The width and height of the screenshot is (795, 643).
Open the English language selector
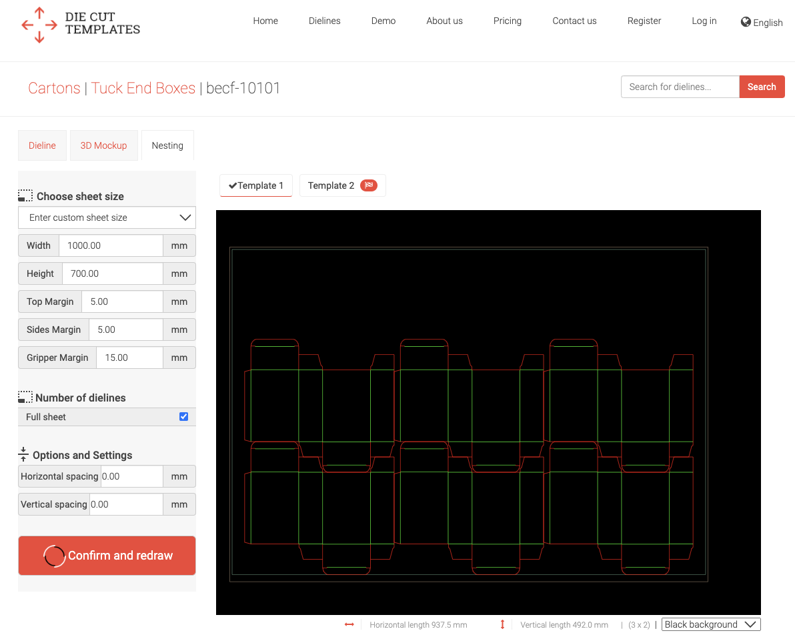(762, 22)
